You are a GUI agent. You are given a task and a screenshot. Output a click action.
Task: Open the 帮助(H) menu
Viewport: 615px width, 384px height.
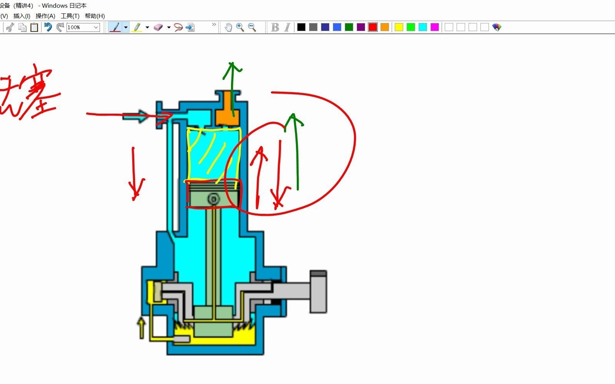(95, 16)
